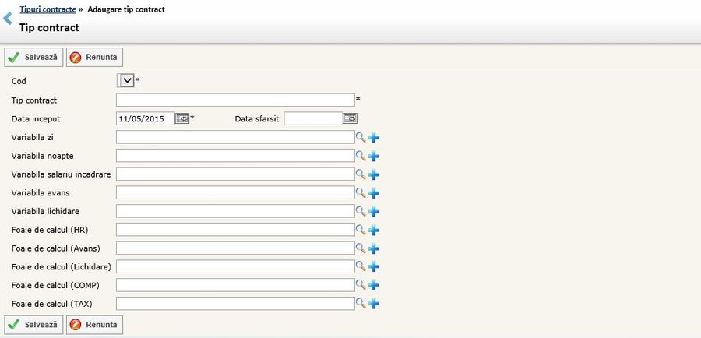The image size is (701, 338).
Task: Add new Variabila salariu incadrare plus icon
Action: tap(374, 174)
